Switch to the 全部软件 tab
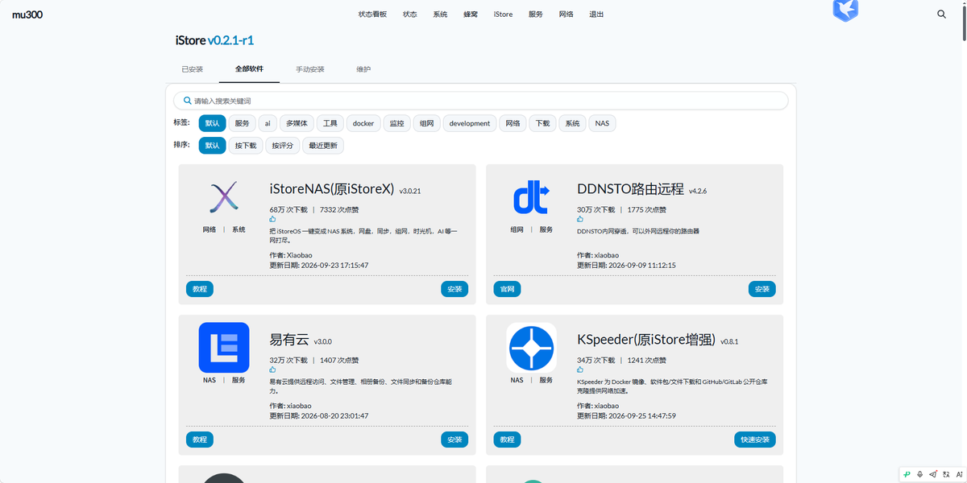Viewport: 967px width, 483px height. click(249, 69)
